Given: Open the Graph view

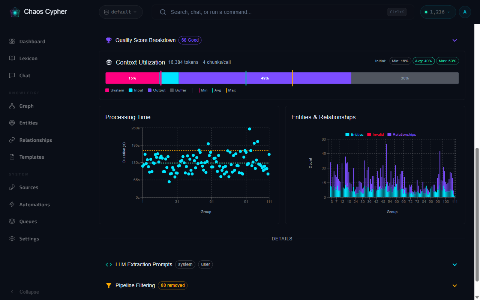Looking at the screenshot, I should 26,106.
